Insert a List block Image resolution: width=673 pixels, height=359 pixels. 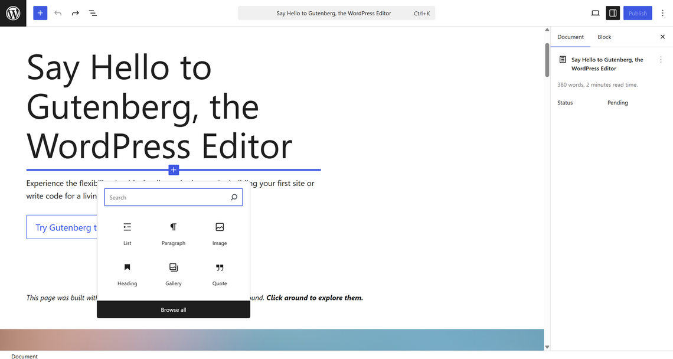pyautogui.click(x=127, y=234)
